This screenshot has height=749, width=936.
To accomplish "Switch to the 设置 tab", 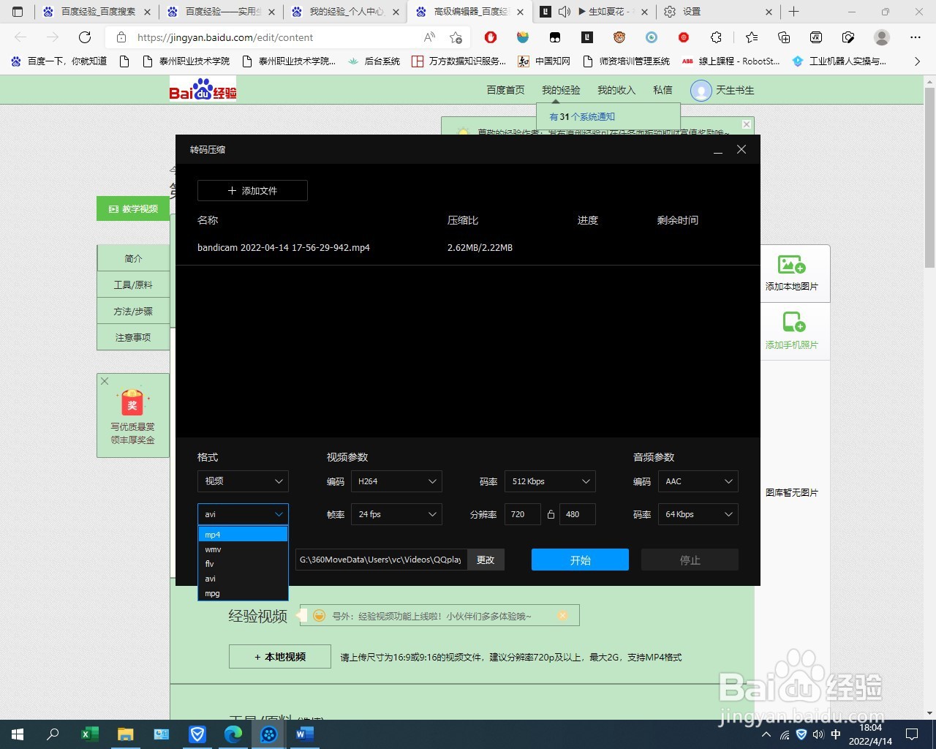I will [718, 12].
